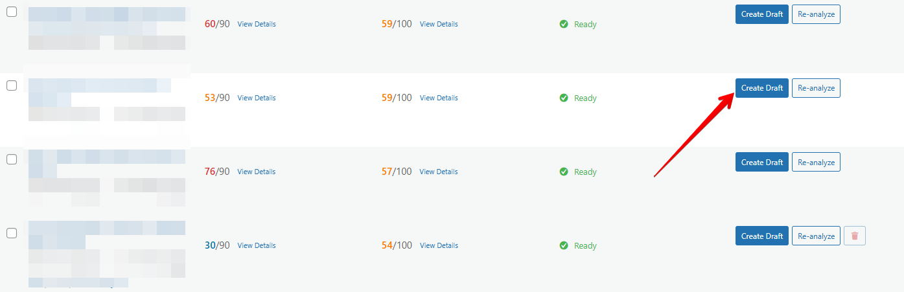The image size is (904, 292).
Task: Click Re-analyze on the 53/90 row
Action: 816,88
